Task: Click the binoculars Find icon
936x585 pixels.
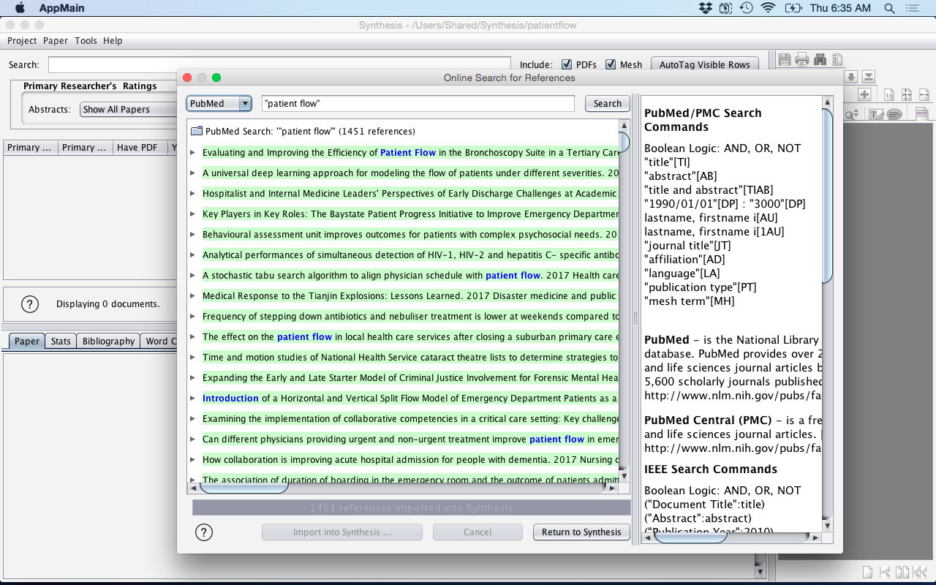Action: pyautogui.click(x=820, y=60)
